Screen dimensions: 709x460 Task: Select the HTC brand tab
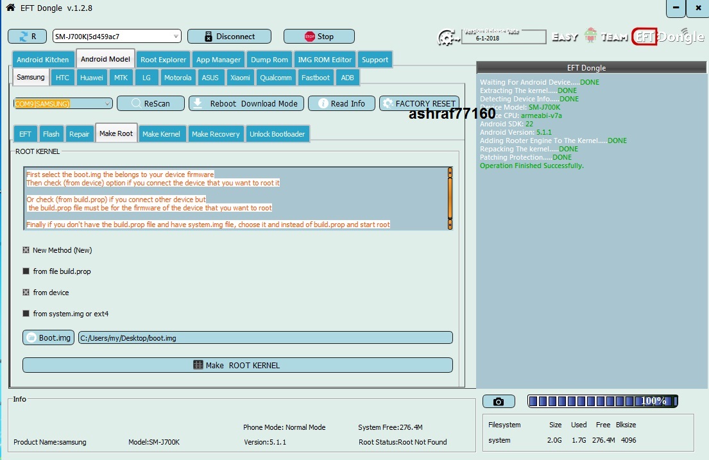click(62, 78)
